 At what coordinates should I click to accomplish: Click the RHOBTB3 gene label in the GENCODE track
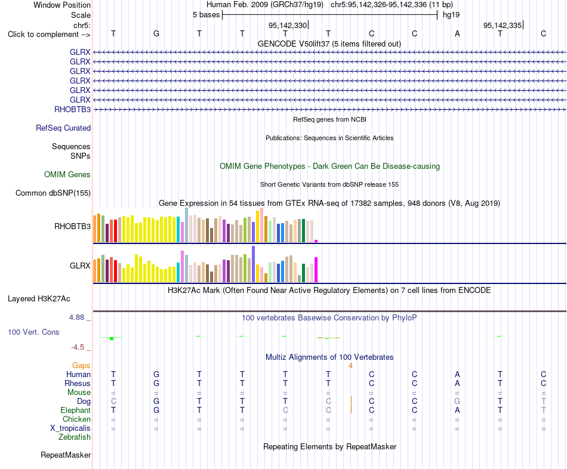coord(72,109)
